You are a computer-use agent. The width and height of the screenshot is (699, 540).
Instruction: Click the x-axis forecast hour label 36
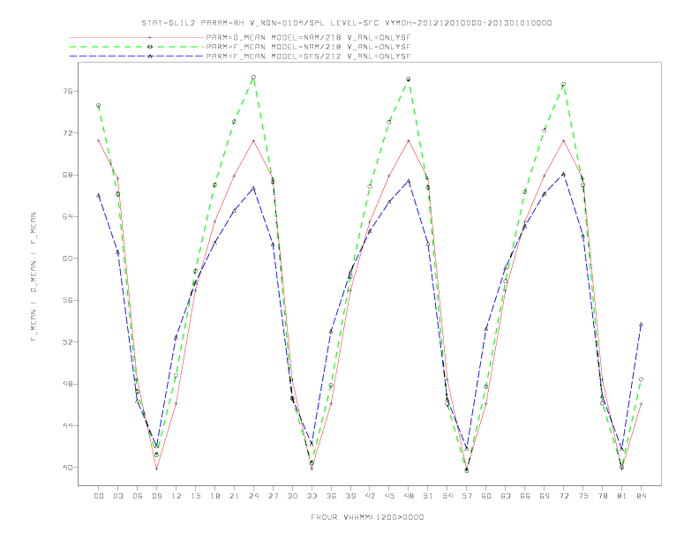(331, 496)
